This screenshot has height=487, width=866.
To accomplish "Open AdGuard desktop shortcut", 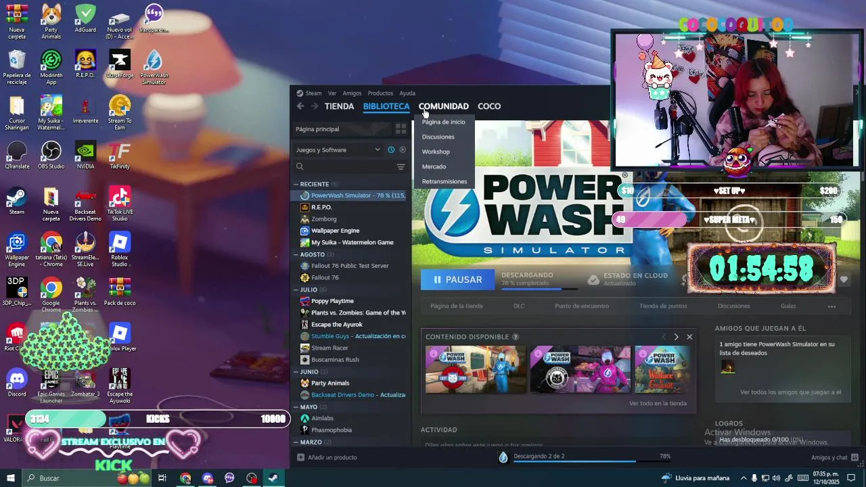I will tap(85, 19).
